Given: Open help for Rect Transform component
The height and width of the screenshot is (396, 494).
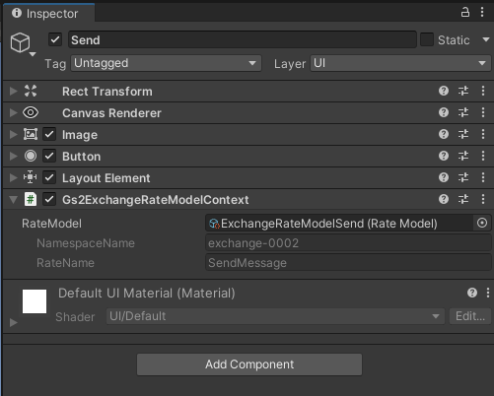Looking at the screenshot, I should click(444, 91).
